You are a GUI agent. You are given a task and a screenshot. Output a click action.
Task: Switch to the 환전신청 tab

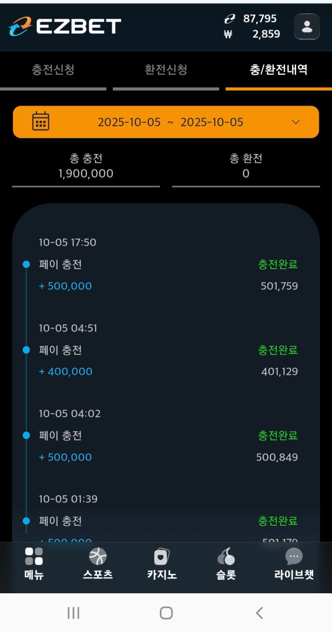pyautogui.click(x=166, y=70)
